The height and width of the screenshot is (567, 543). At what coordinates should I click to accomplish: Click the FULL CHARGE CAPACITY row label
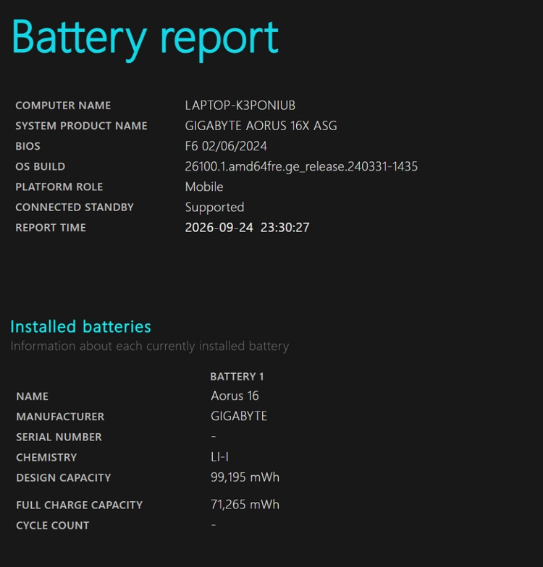click(80, 505)
